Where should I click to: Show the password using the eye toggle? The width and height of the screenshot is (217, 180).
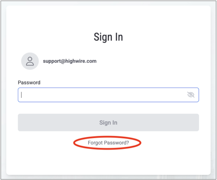[x=191, y=95]
